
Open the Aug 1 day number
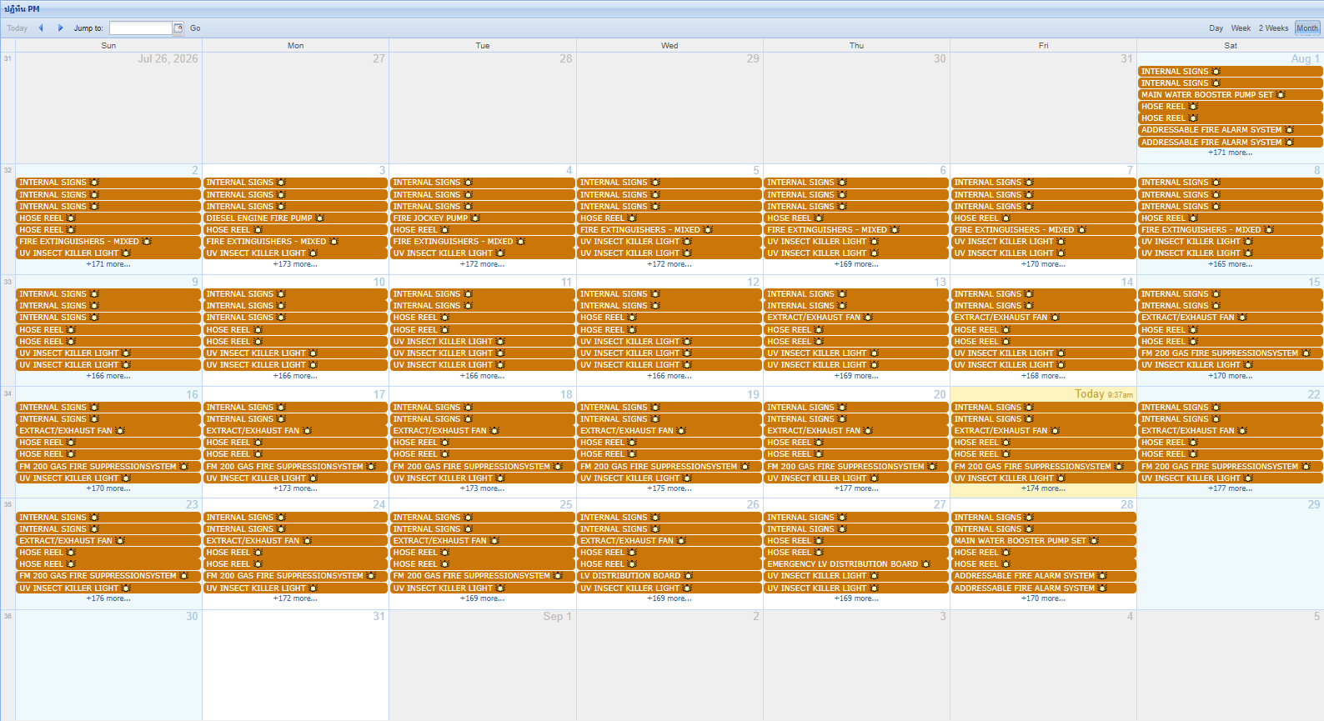tap(1305, 59)
